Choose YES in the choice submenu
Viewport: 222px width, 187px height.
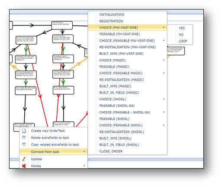pyautogui.click(x=182, y=28)
